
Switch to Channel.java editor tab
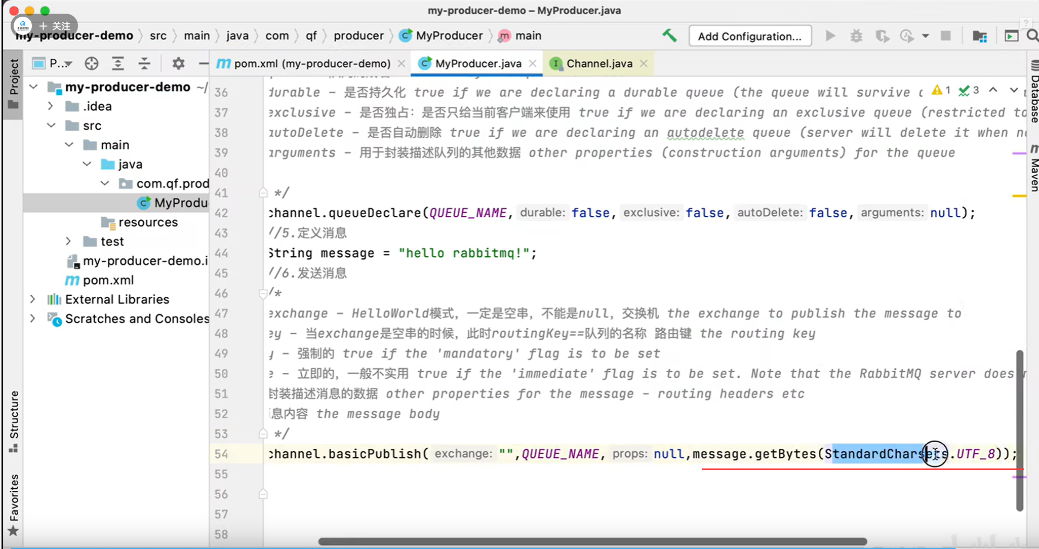click(599, 63)
